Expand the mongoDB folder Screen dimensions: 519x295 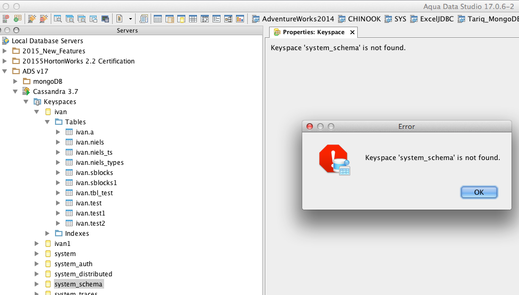[15, 81]
